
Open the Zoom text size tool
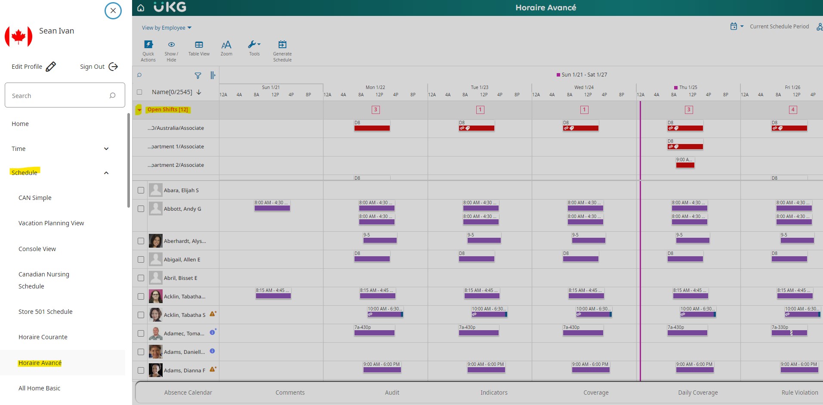(x=226, y=45)
